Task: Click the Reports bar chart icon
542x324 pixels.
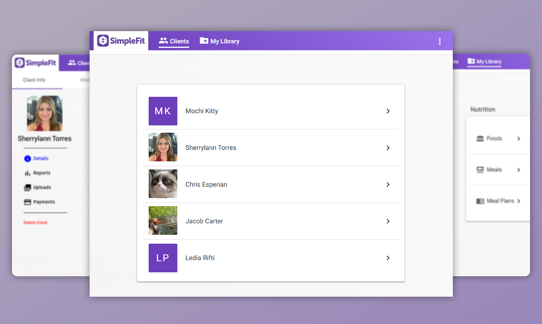Action: 28,173
